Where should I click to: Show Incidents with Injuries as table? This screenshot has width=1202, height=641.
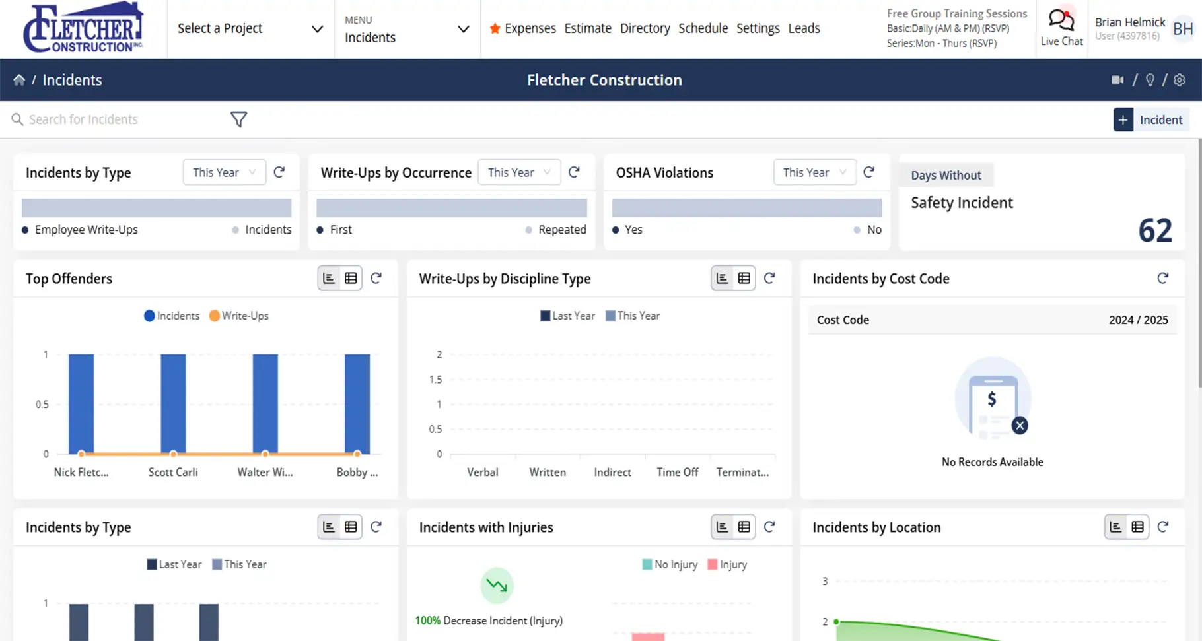pyautogui.click(x=744, y=527)
